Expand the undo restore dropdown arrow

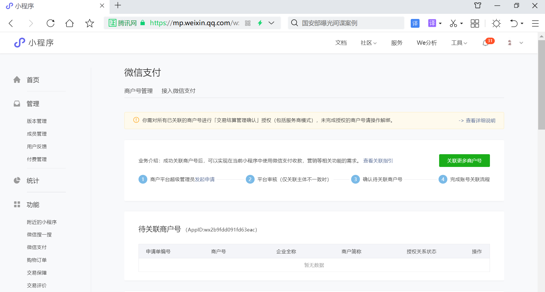[522, 23]
